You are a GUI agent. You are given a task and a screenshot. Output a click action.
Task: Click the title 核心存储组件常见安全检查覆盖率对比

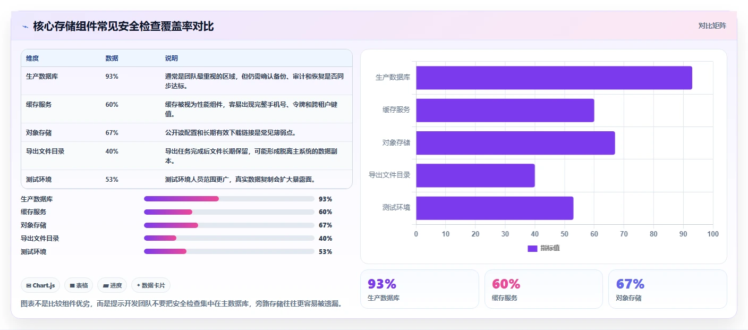[123, 26]
